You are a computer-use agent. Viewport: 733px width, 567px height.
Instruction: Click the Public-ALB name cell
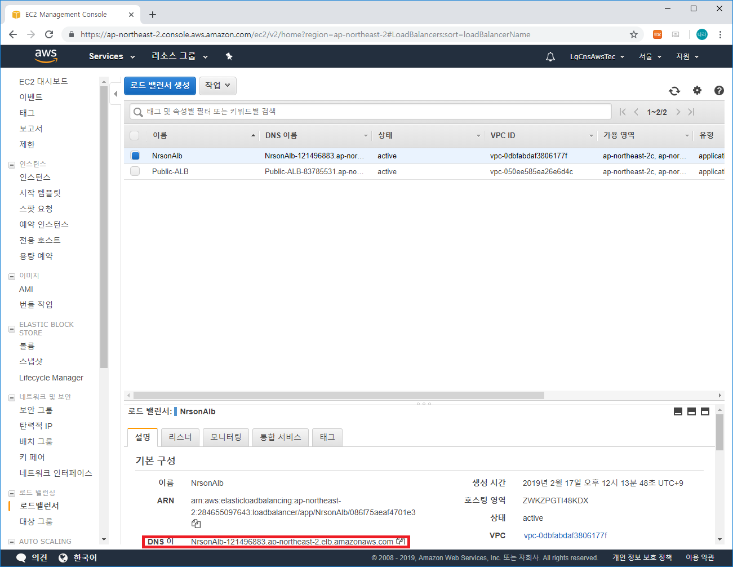[170, 171]
